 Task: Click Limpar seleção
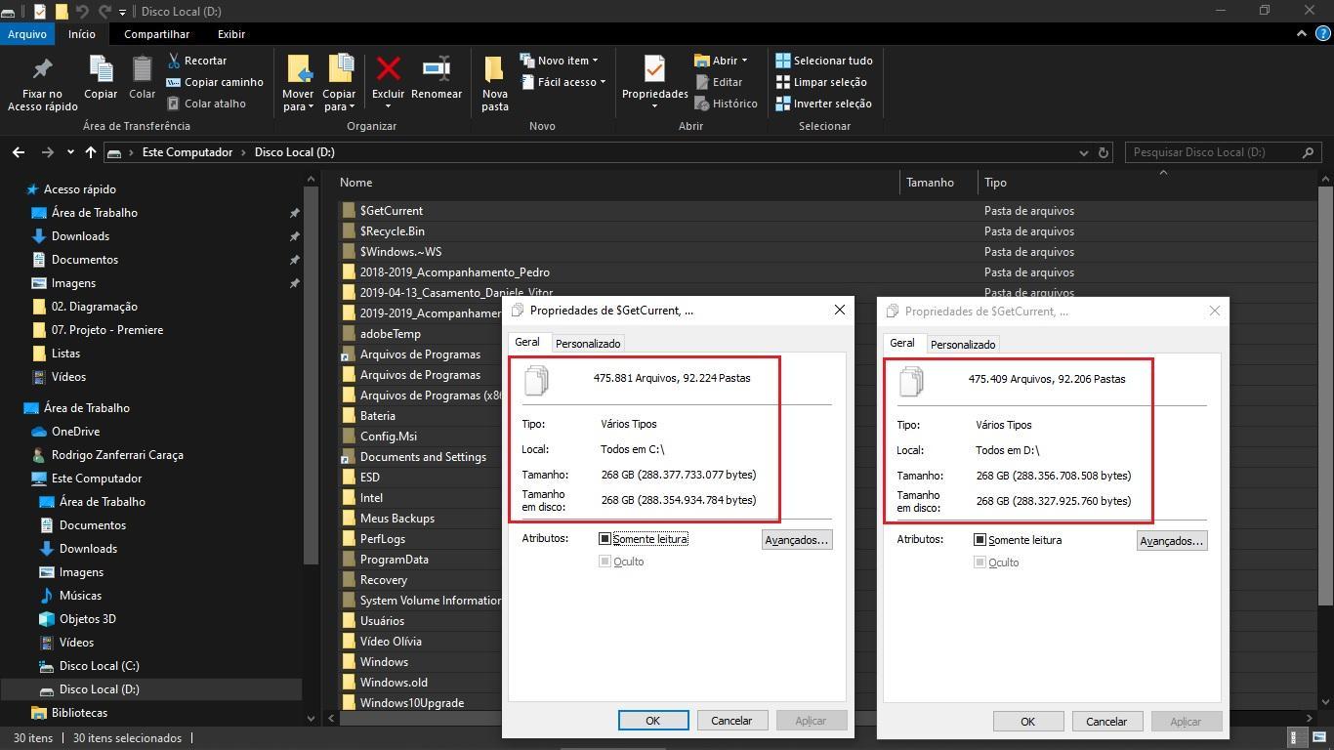click(821, 82)
